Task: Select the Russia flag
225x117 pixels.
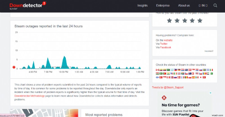Action: tap(175, 77)
